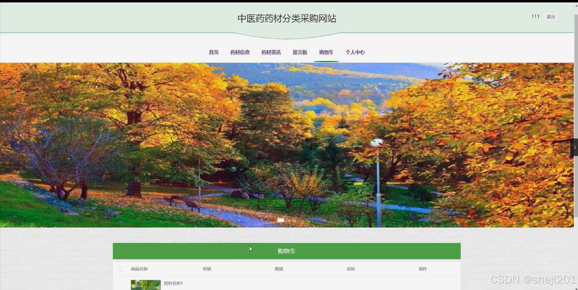Click the 总价 column header

pos(350,269)
